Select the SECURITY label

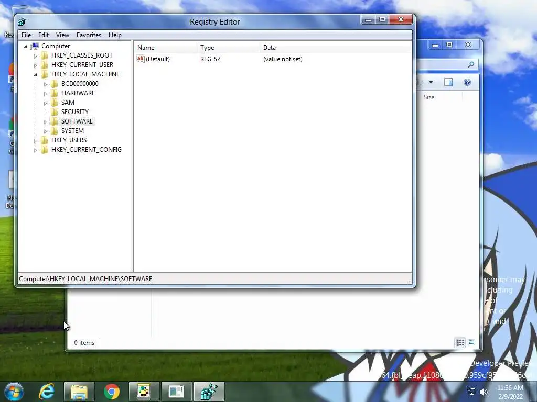[x=74, y=112]
